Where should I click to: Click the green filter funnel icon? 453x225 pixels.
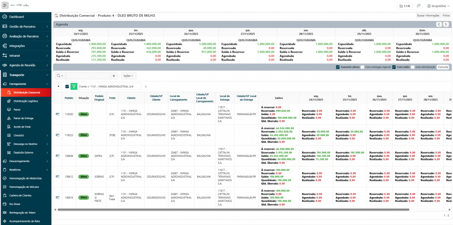74,86
